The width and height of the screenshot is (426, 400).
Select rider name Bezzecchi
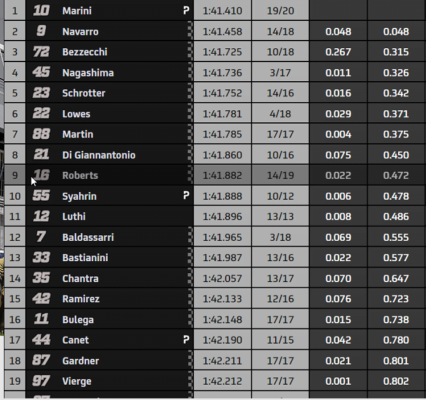coord(85,52)
